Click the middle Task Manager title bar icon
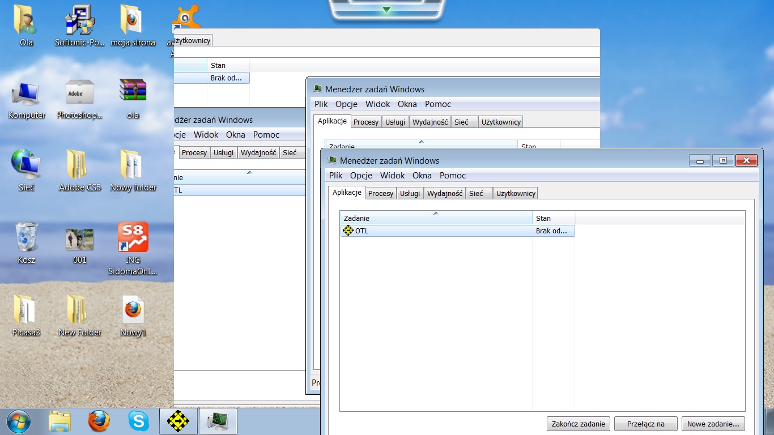The width and height of the screenshot is (774, 435). click(317, 89)
